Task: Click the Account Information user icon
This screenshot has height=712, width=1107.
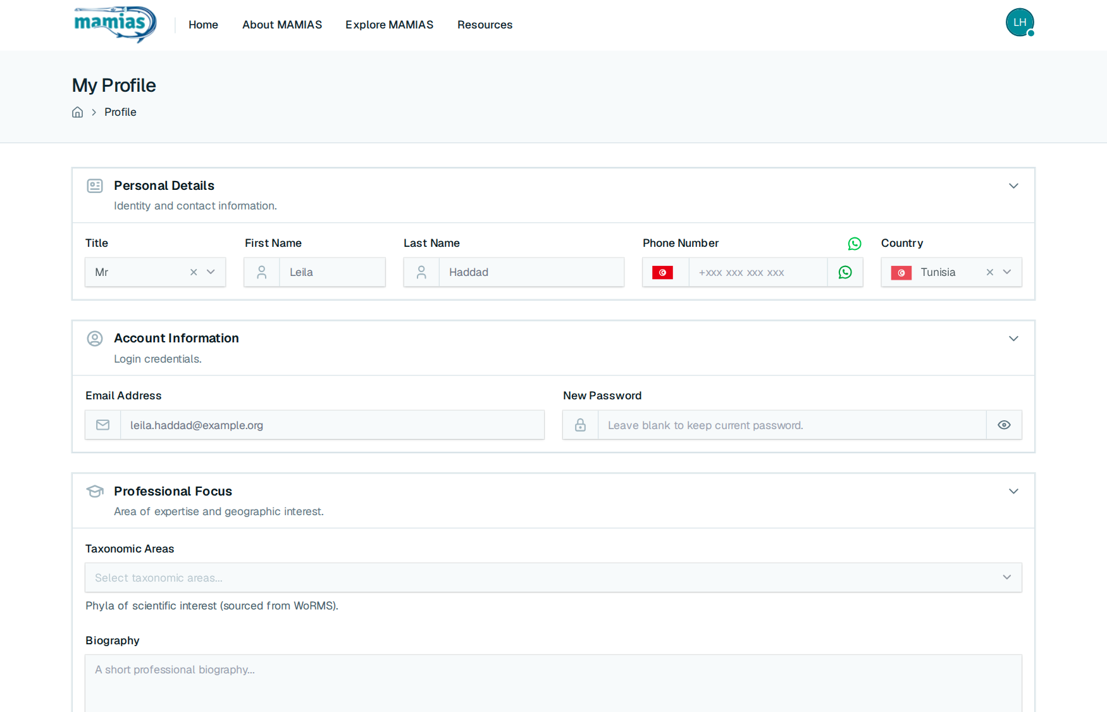Action: [x=95, y=339]
